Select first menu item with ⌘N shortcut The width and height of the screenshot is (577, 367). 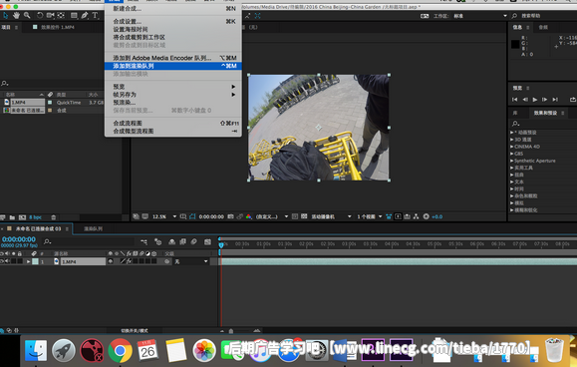(x=173, y=8)
